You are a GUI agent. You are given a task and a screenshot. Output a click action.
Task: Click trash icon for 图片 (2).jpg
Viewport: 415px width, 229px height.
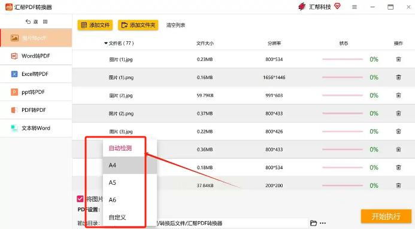point(398,95)
